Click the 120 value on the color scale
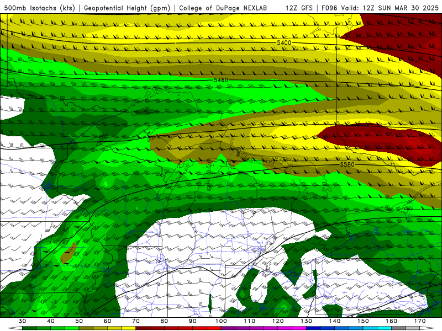The image size is (442, 331). pos(278,321)
